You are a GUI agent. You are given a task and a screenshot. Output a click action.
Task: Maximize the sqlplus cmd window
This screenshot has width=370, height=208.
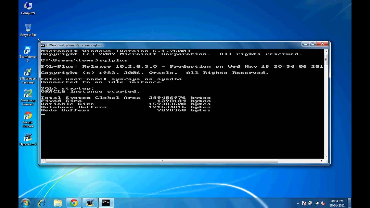tap(313, 44)
